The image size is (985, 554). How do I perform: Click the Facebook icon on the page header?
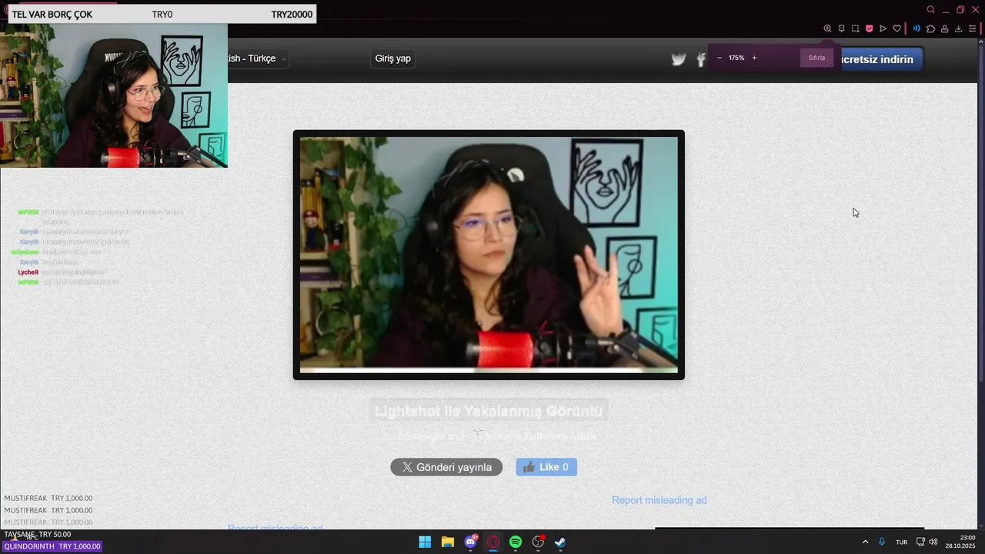pyautogui.click(x=701, y=59)
